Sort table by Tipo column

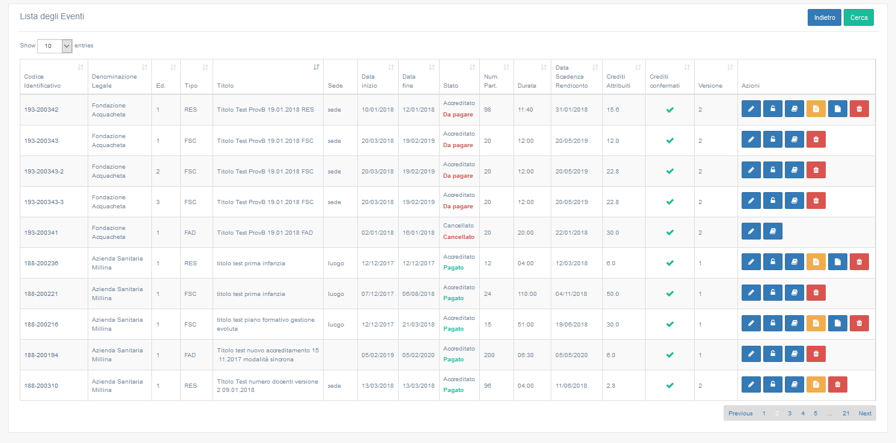[196, 76]
